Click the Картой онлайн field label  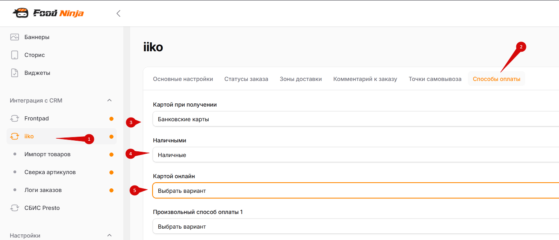[x=174, y=176]
